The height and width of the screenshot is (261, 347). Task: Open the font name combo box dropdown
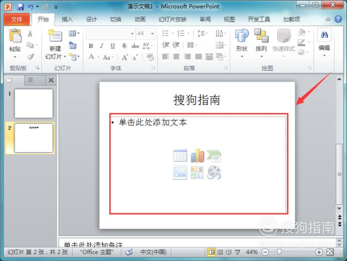pyautogui.click(x=132, y=34)
